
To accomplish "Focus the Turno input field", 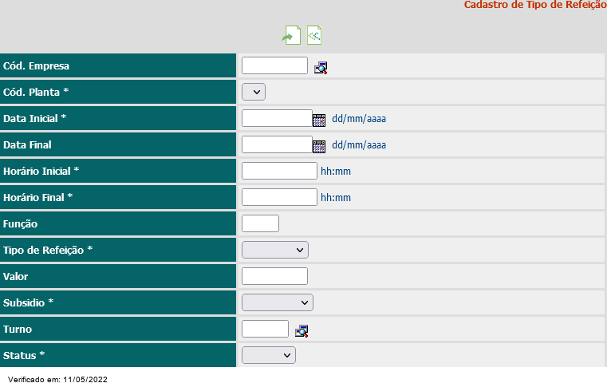I will click(x=265, y=329).
